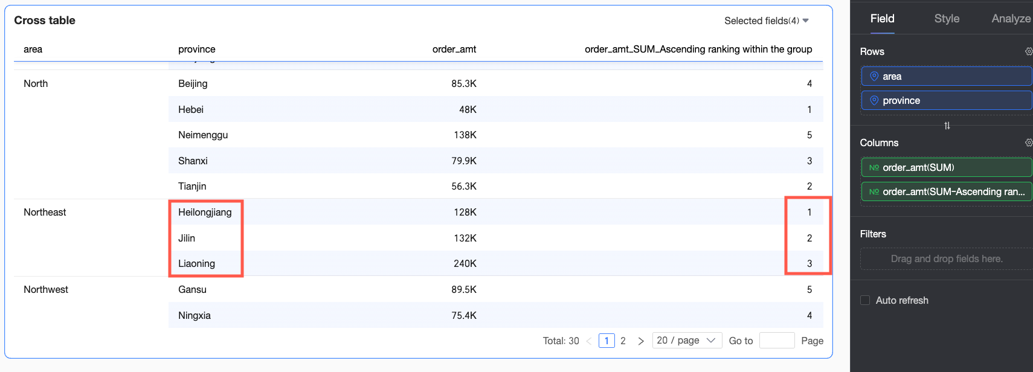This screenshot has width=1033, height=372.
Task: Click the location icon on the province field
Action: click(x=874, y=100)
